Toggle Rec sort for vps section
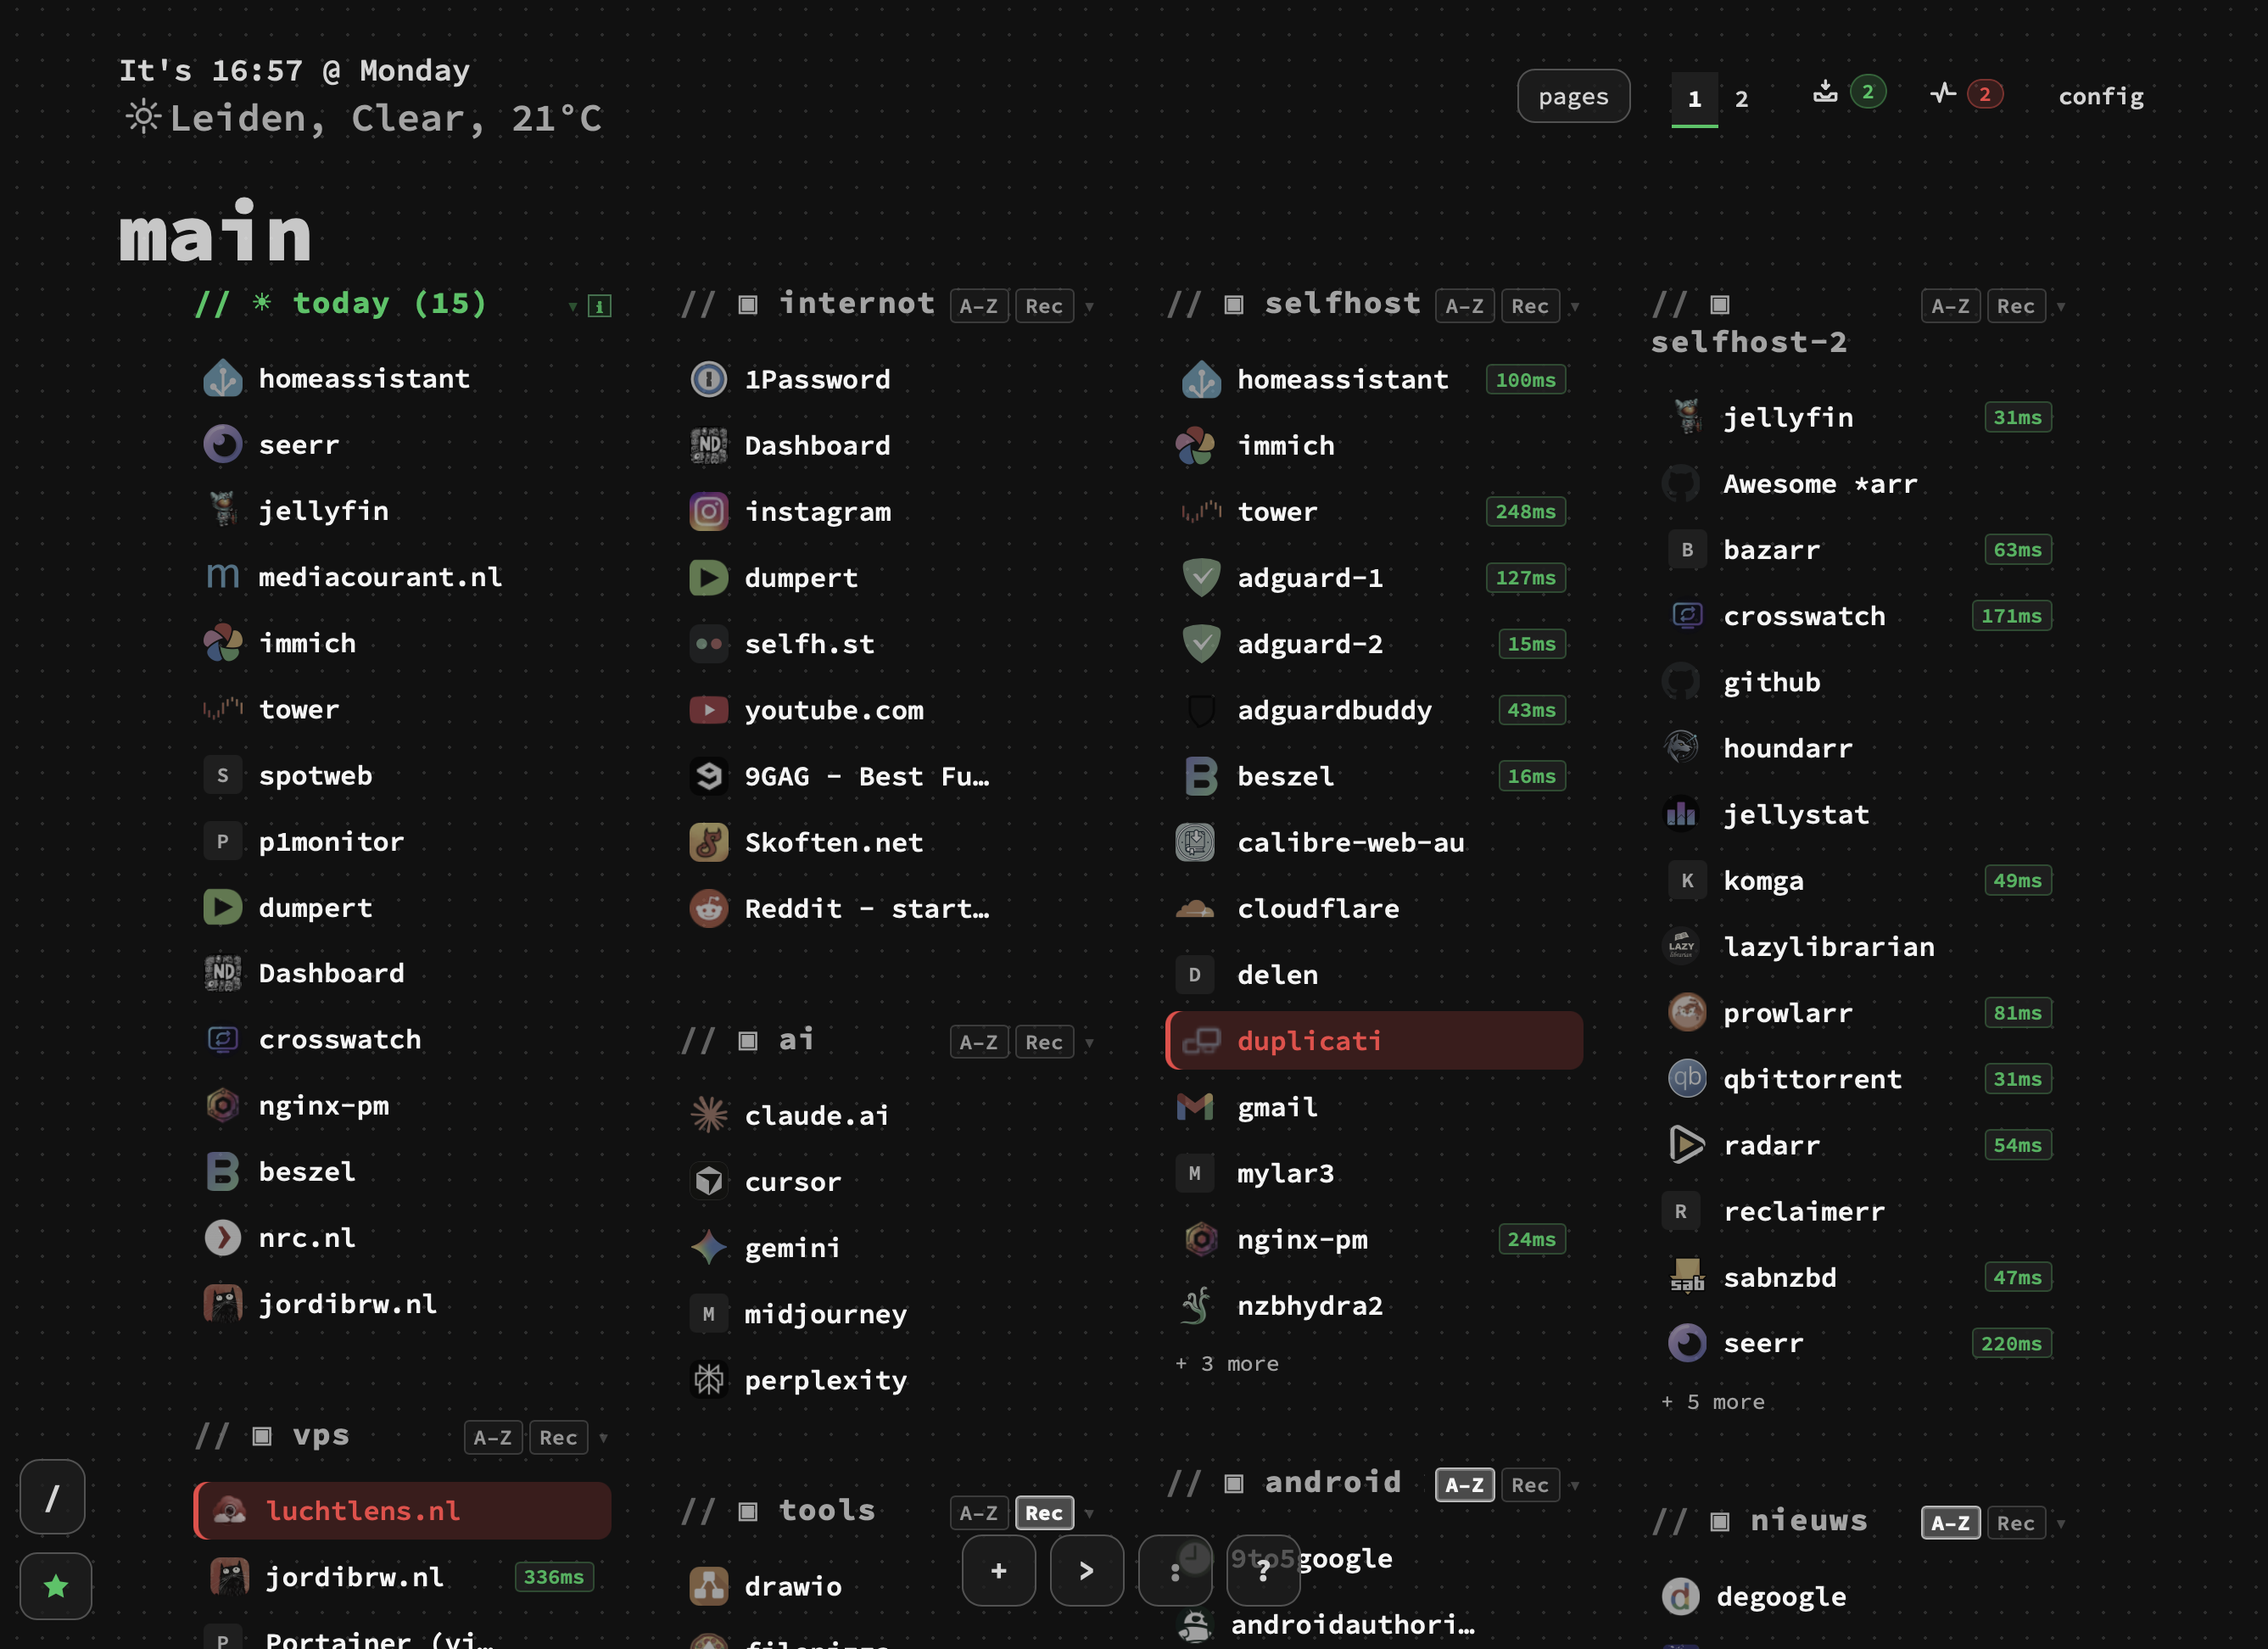Screen dimensions: 2268x1649 (x=558, y=1437)
